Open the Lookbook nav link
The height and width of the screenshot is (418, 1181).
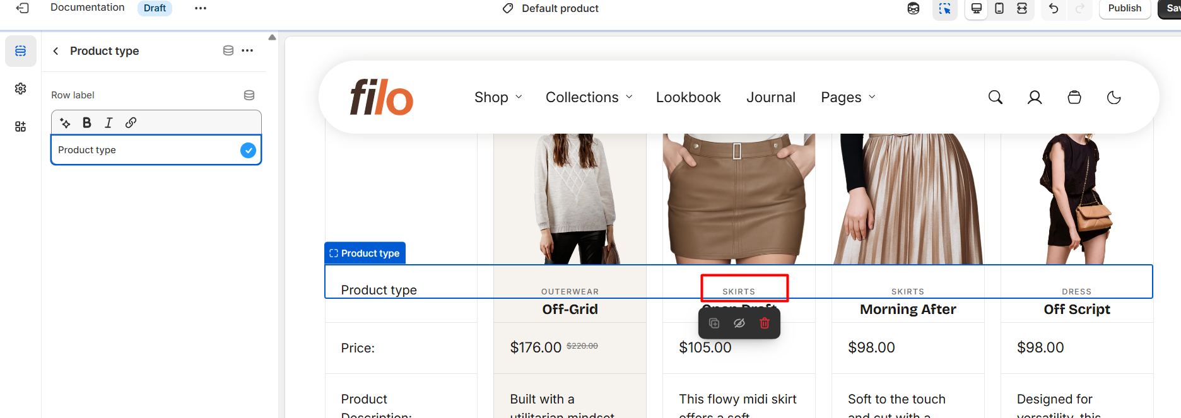(x=688, y=97)
